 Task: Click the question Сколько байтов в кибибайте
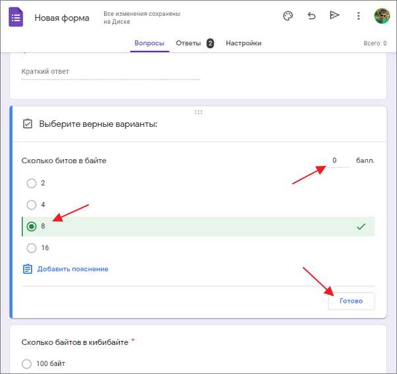click(75, 342)
